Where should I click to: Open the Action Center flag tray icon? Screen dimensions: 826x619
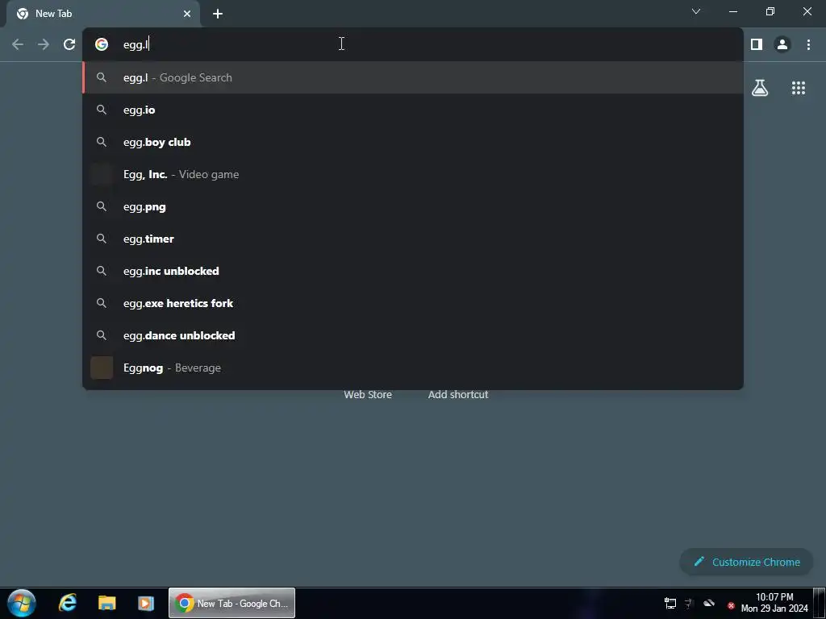click(689, 604)
